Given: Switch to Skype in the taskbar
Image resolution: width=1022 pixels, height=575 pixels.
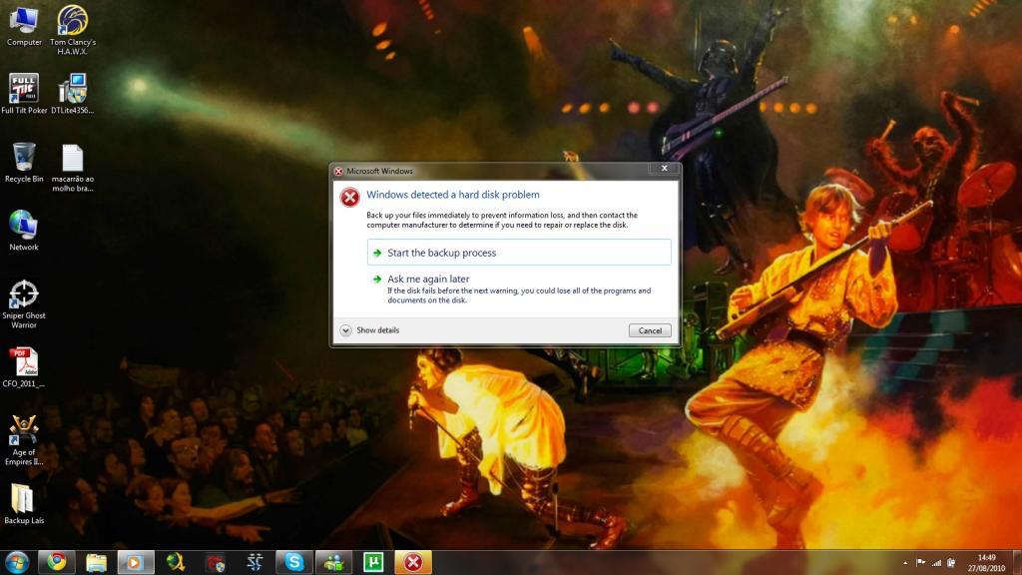Looking at the screenshot, I should tap(294, 562).
